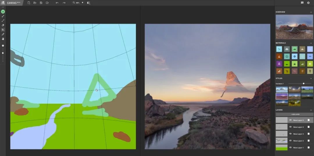Screen dimensions: 314x156
Task: Toggle visibility of New Layer 2
Action: pyautogui.click(x=290, y=141)
